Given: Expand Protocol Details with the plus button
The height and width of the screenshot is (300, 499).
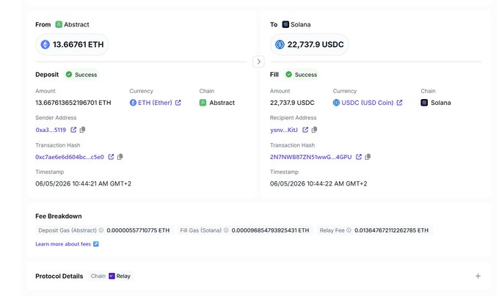Looking at the screenshot, I should pyautogui.click(x=478, y=276).
